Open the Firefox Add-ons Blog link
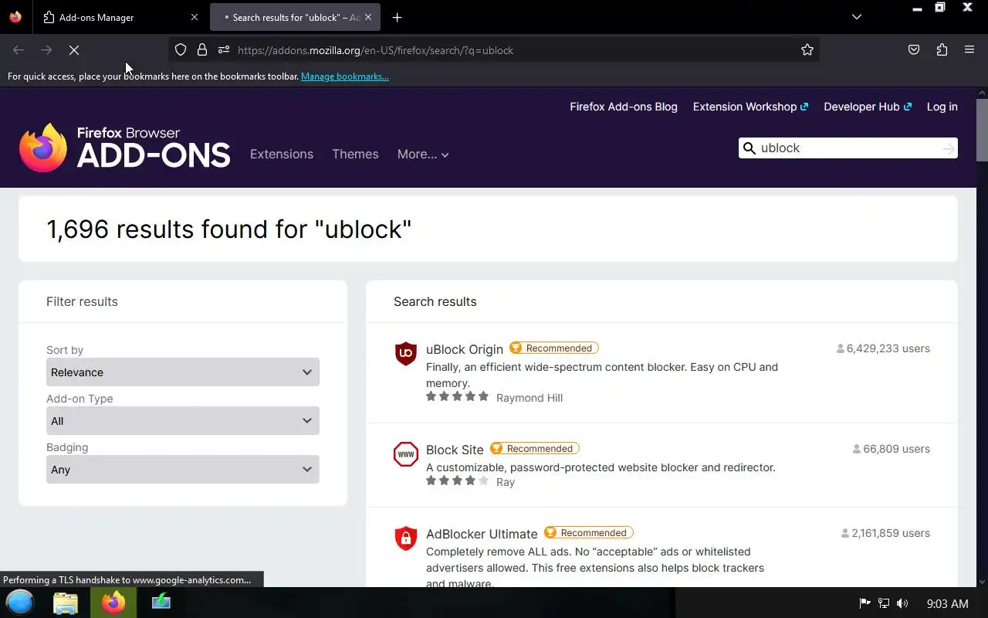Screen dimensions: 988x618 pyautogui.click(x=624, y=107)
